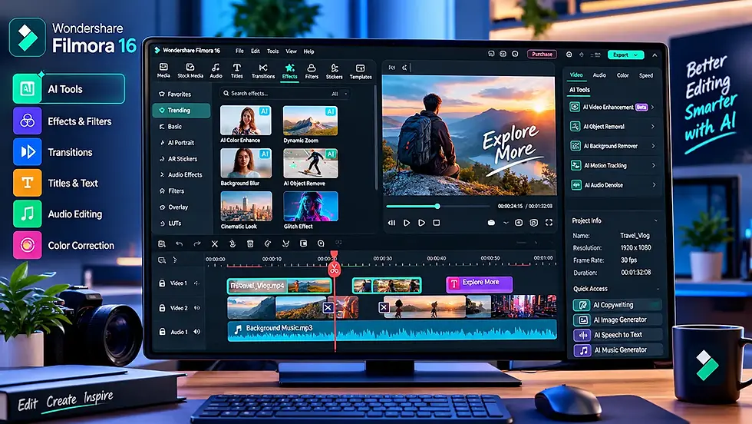Click the preview playback progress slider handle
The width and height of the screenshot is (752, 424).
tap(437, 206)
